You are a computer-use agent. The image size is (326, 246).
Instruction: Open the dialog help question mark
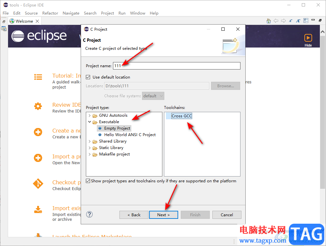[x=89, y=214]
